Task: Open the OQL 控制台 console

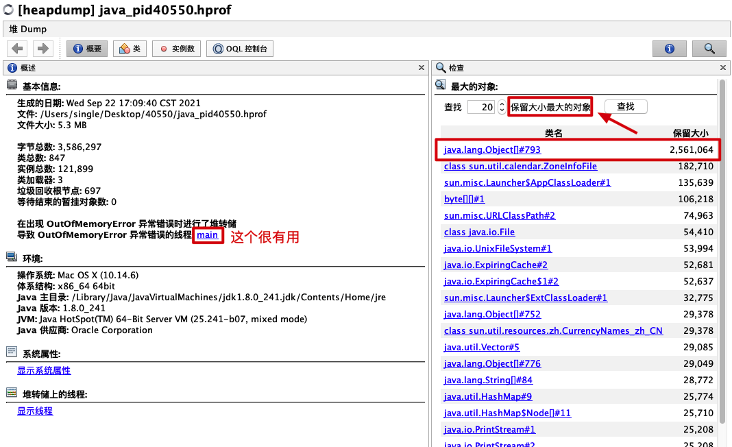Action: point(240,49)
